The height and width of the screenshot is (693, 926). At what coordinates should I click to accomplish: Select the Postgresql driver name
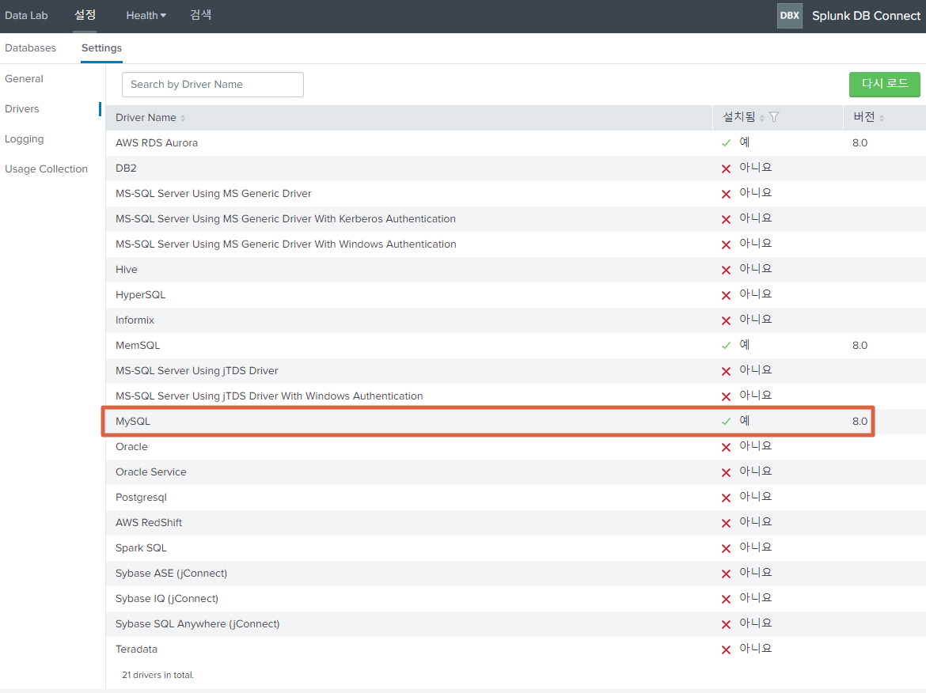[x=141, y=498]
